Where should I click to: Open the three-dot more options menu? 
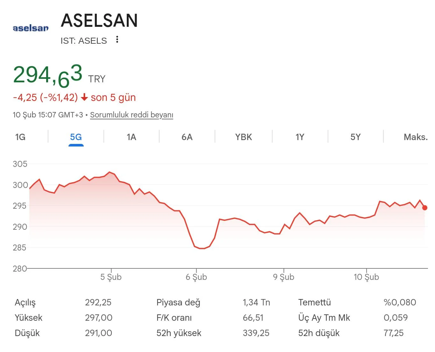(x=117, y=40)
